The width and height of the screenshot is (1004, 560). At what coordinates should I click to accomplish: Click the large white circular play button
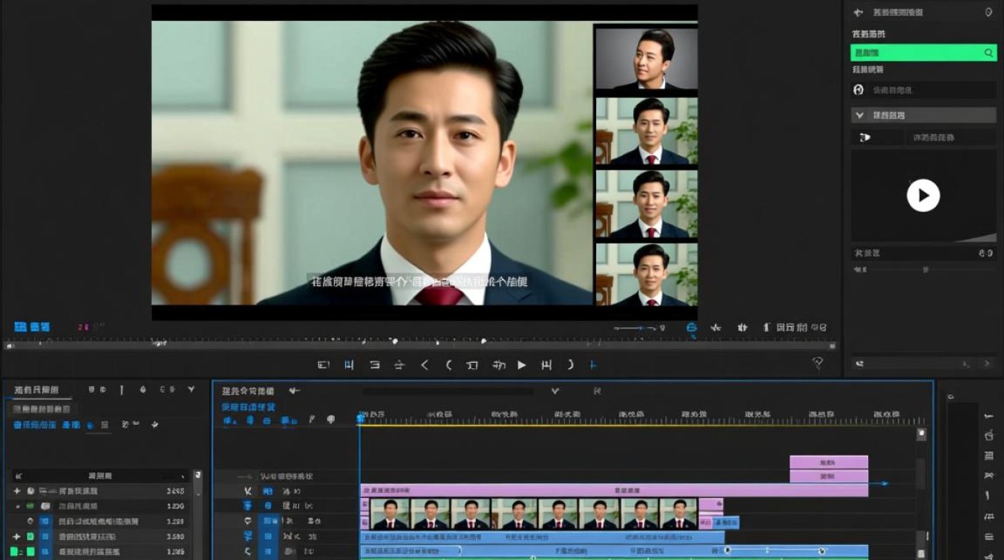click(923, 196)
